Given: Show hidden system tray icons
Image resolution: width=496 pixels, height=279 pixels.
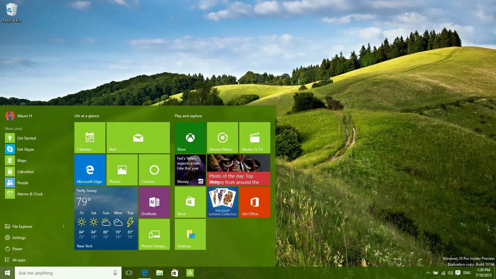Looking at the screenshot, I should pyautogui.click(x=428, y=273).
